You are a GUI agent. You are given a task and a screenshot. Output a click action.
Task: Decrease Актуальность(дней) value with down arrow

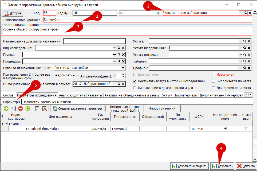pos(123,76)
